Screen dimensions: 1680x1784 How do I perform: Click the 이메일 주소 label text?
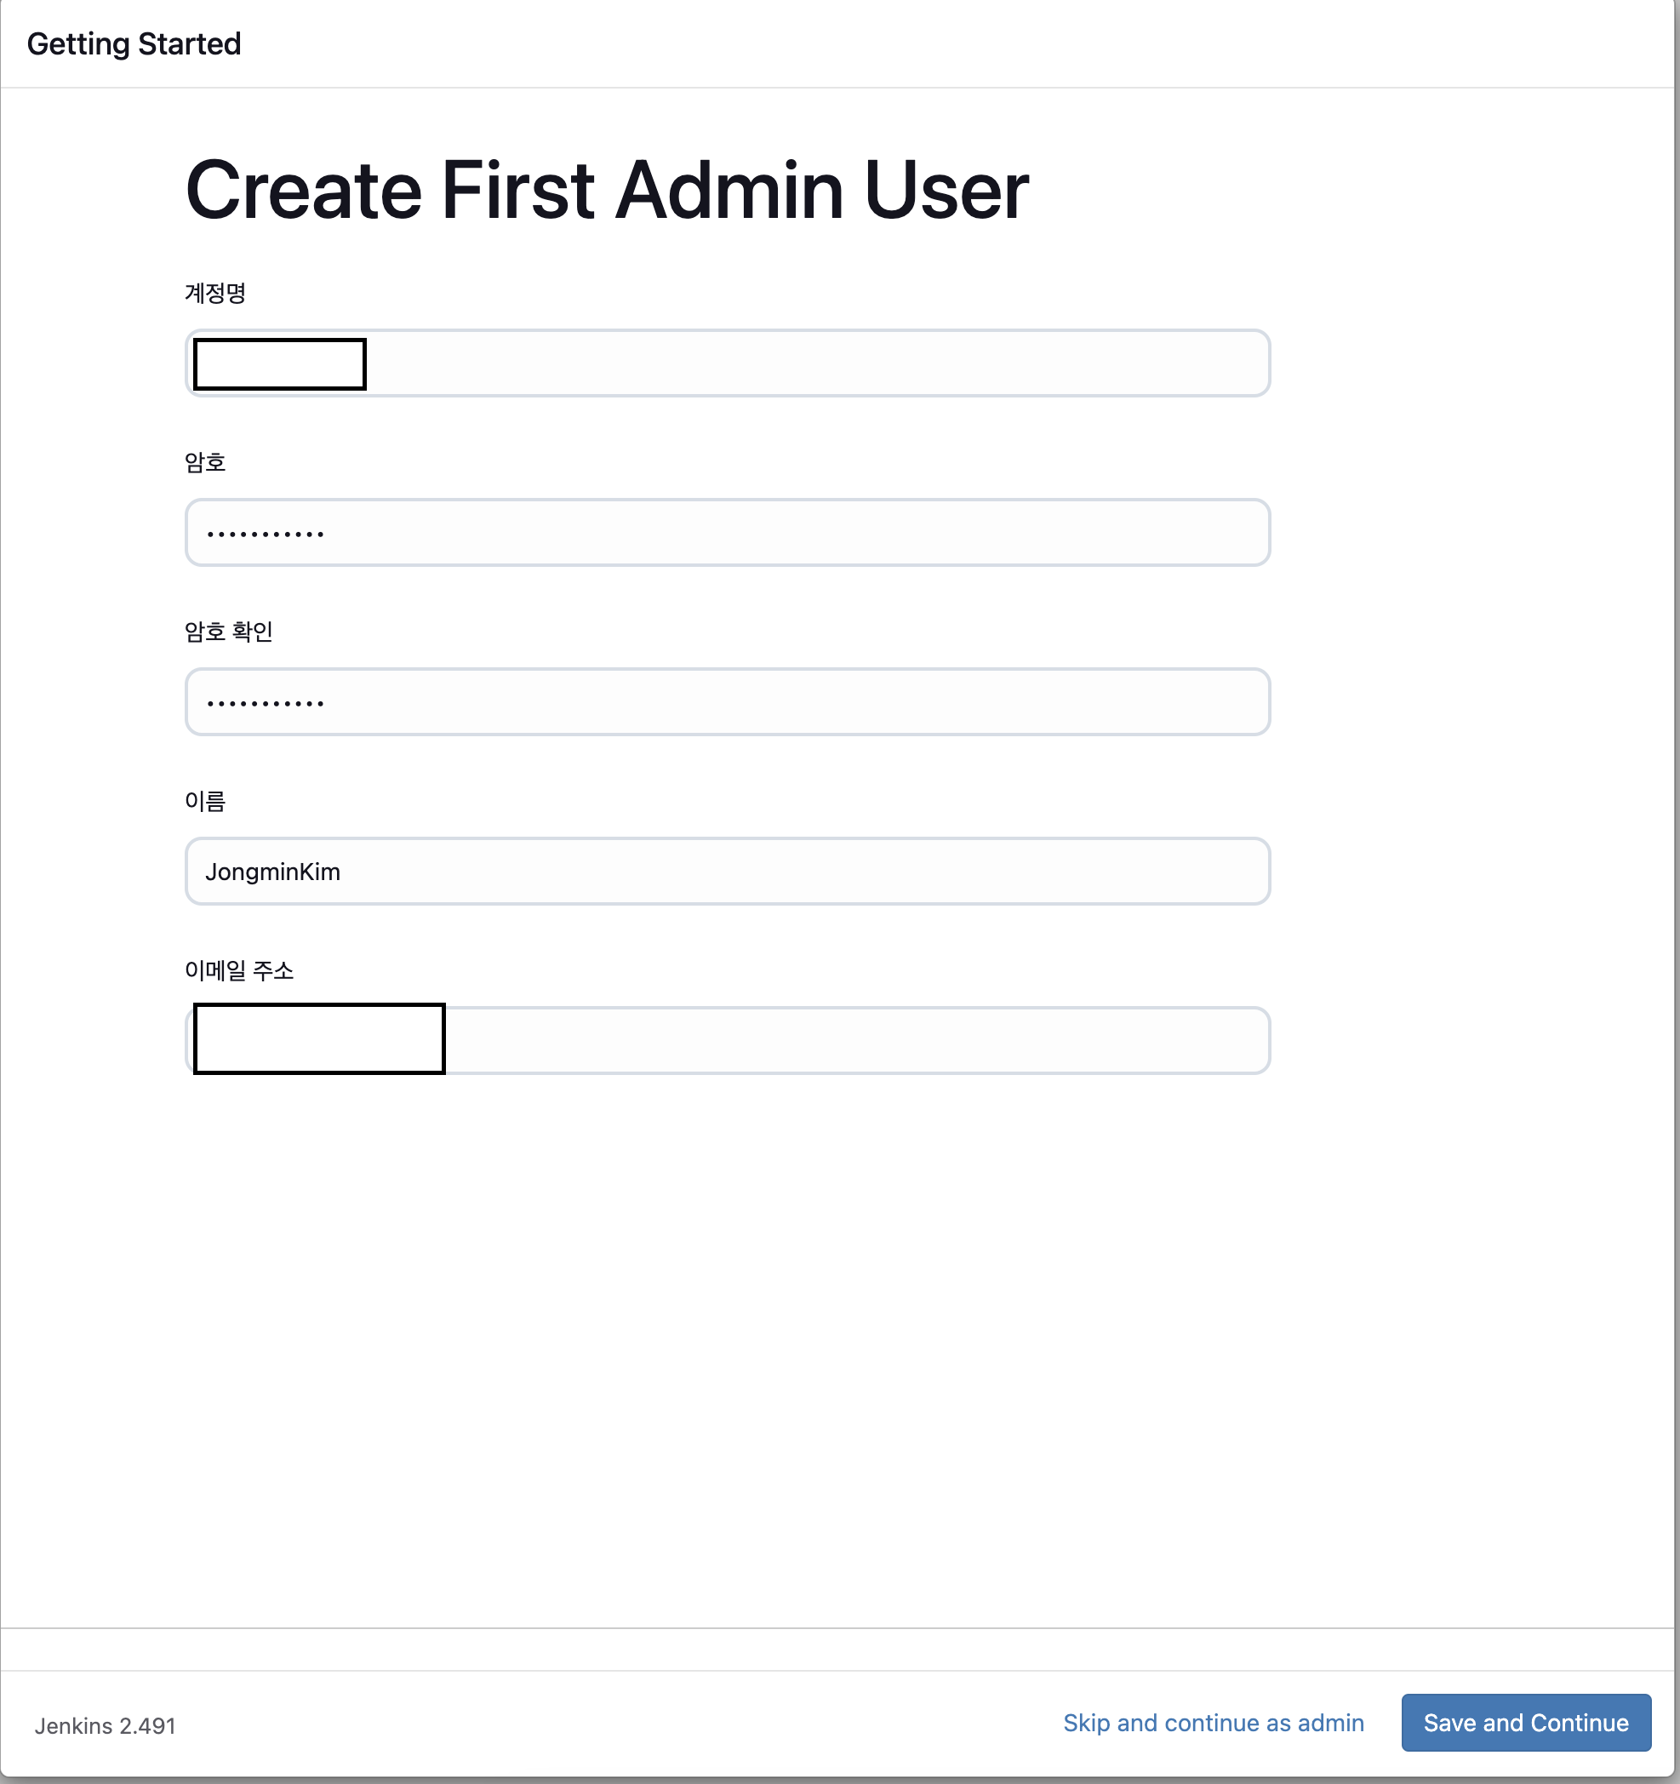pos(240,970)
